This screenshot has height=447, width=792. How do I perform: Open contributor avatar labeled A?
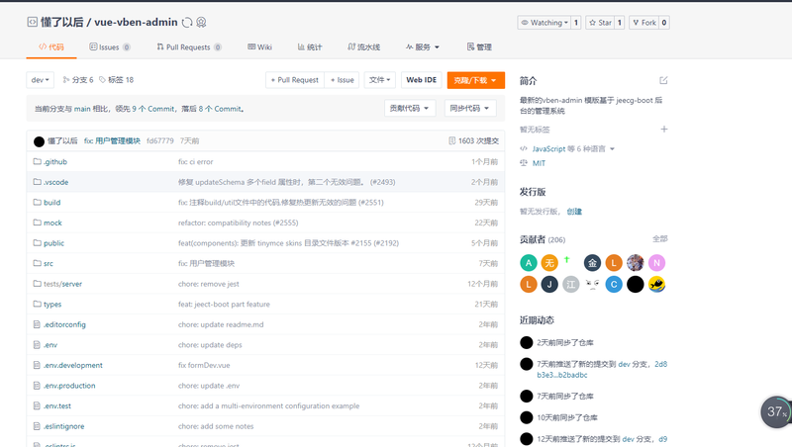point(529,263)
